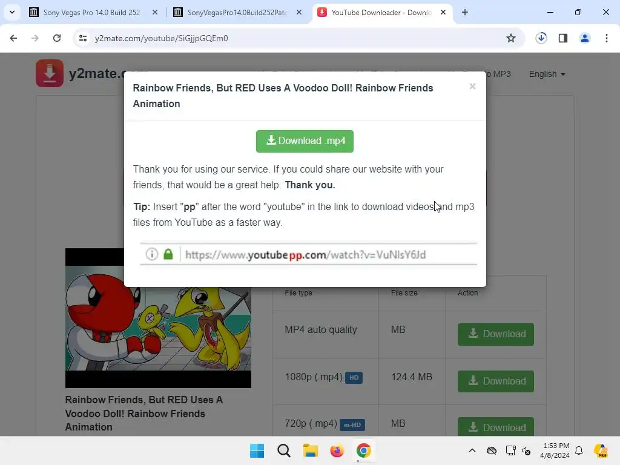Open the Chrome three-dot menu
The image size is (620, 465).
pos(606,38)
